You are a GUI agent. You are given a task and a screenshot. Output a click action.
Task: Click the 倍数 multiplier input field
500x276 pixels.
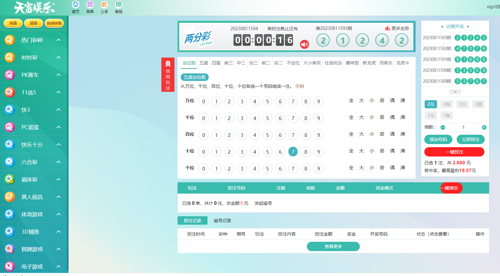click(463, 127)
